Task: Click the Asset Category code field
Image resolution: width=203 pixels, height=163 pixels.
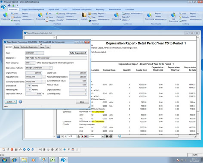Action: pos(30,63)
